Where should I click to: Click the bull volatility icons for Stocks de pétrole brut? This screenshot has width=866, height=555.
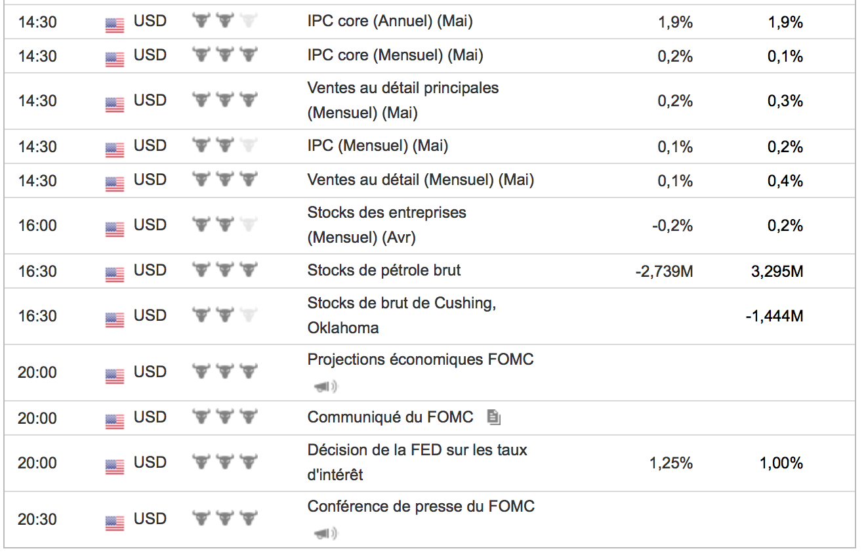[x=224, y=270]
